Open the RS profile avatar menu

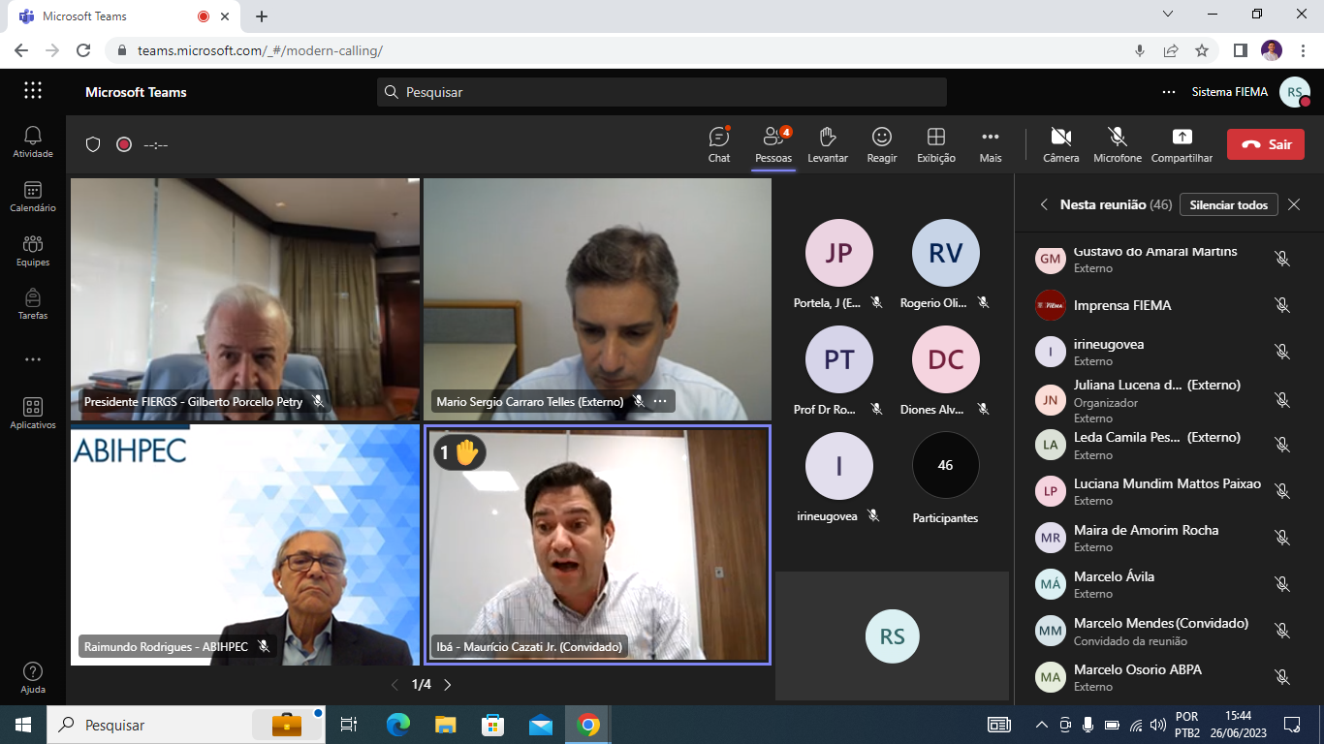(x=1295, y=92)
